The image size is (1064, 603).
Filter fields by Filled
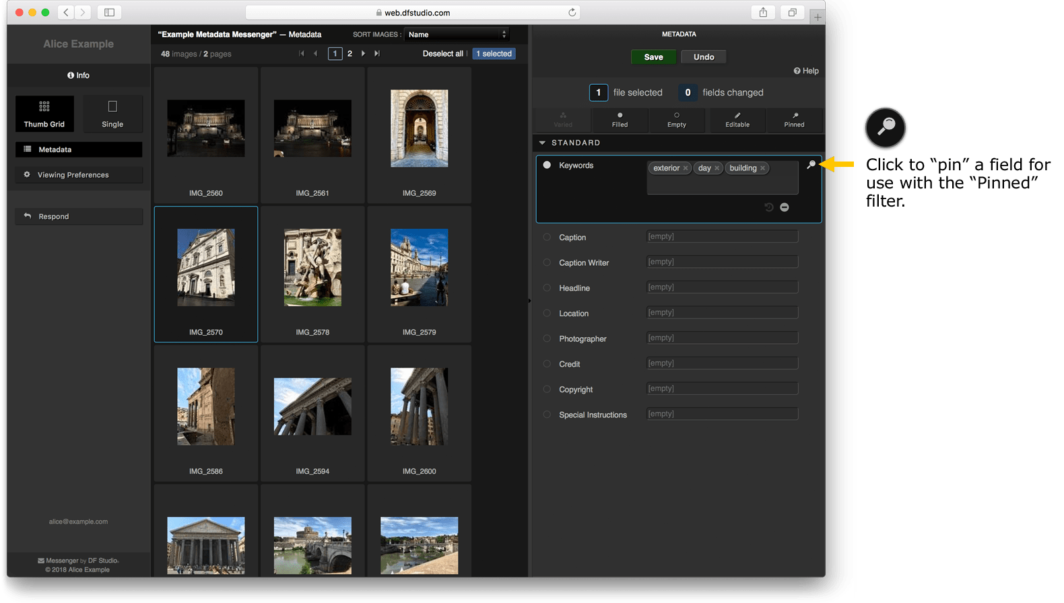[x=620, y=120]
